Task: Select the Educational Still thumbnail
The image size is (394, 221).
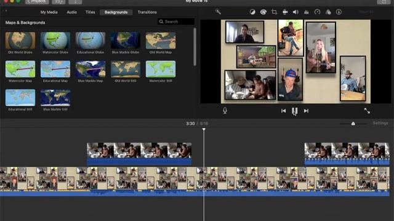Action: (20, 98)
